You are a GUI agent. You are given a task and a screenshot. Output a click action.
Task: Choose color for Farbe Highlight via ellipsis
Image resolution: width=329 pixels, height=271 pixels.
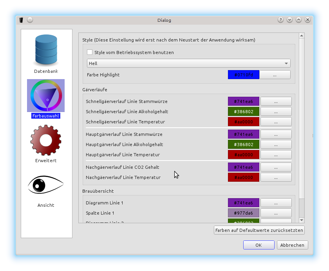(x=275, y=75)
